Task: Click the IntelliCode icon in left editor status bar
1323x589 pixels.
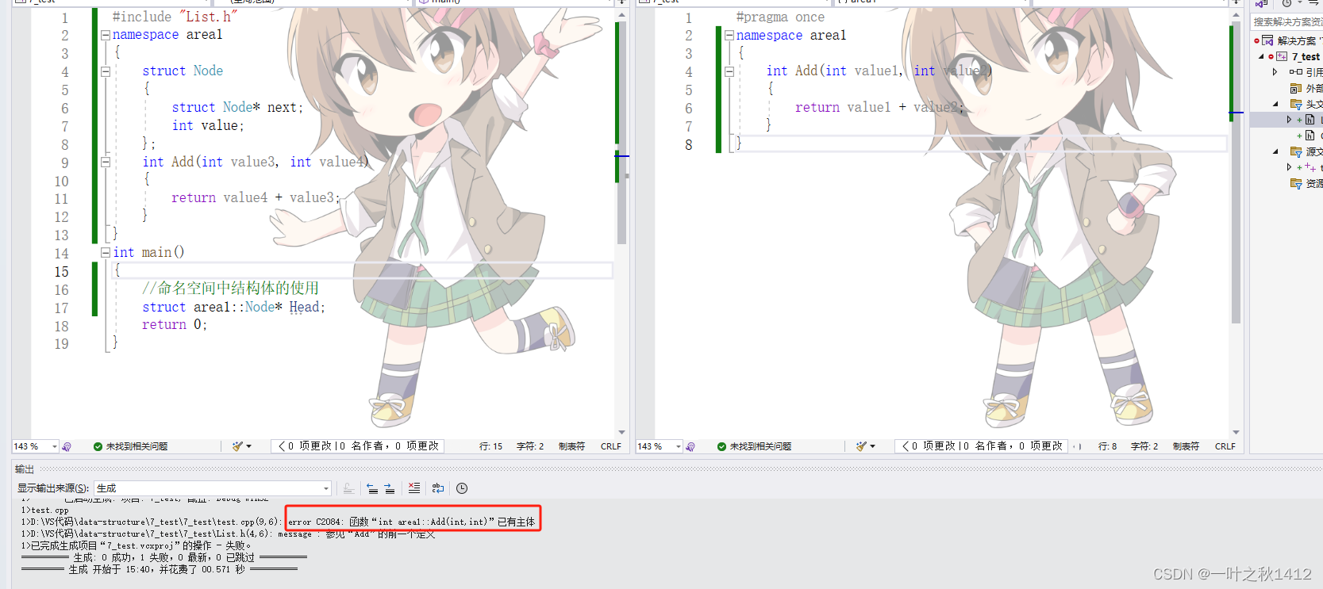Action: 67,446
